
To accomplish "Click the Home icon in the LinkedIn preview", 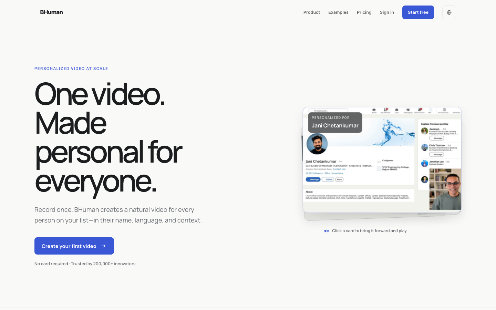I will pos(374,111).
